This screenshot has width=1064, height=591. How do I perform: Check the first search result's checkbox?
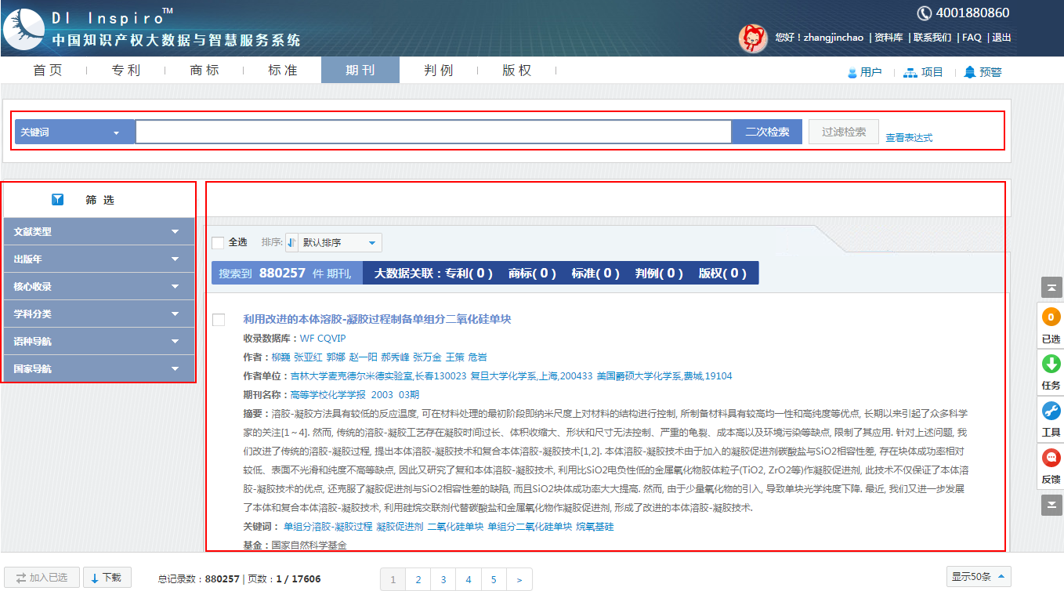click(219, 320)
